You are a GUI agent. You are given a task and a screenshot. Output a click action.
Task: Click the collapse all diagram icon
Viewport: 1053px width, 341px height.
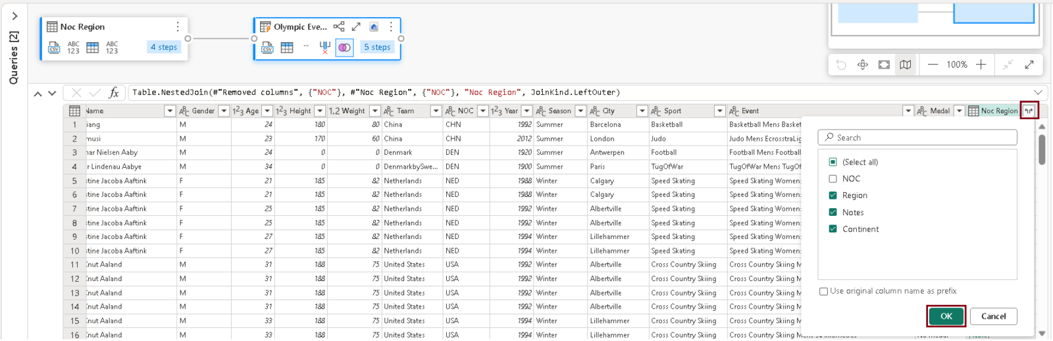1008,65
